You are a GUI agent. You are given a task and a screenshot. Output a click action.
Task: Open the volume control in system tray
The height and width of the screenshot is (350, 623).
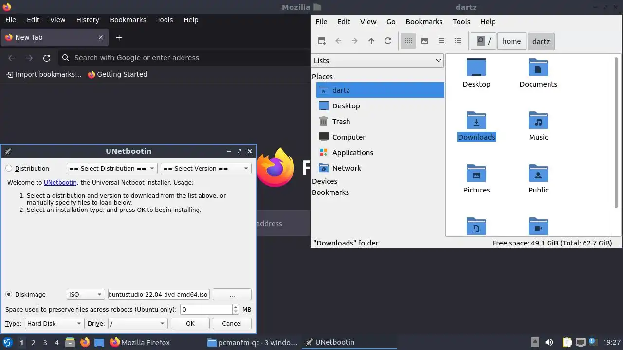pos(549,342)
